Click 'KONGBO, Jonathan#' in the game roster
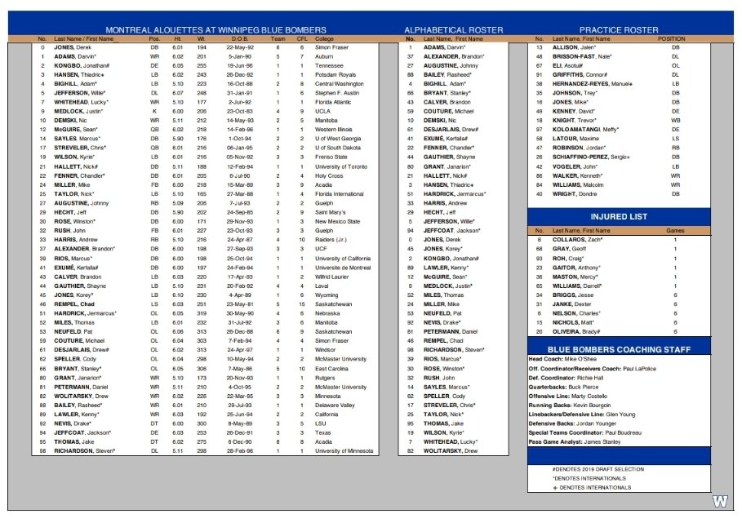742x523 pixels. point(82,66)
